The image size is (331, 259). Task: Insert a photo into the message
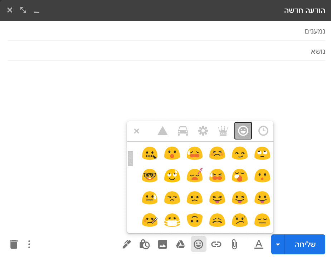point(162,244)
